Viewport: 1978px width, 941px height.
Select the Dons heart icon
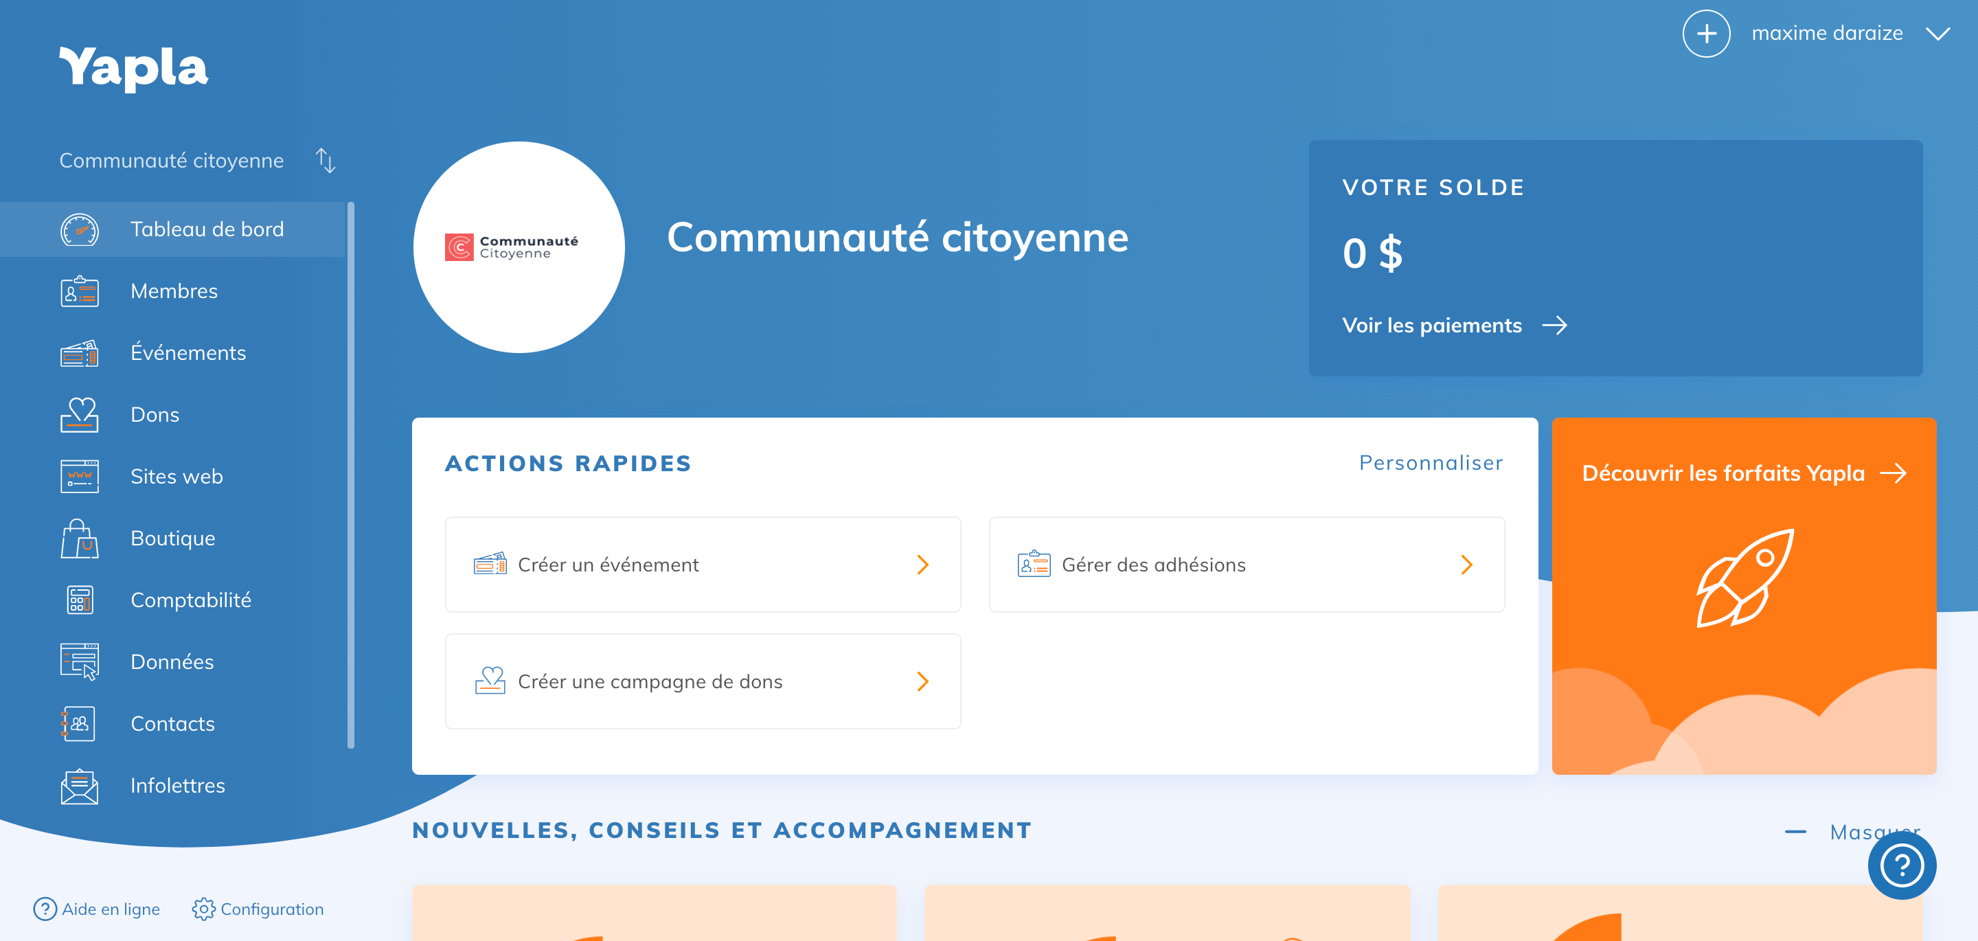coord(79,415)
